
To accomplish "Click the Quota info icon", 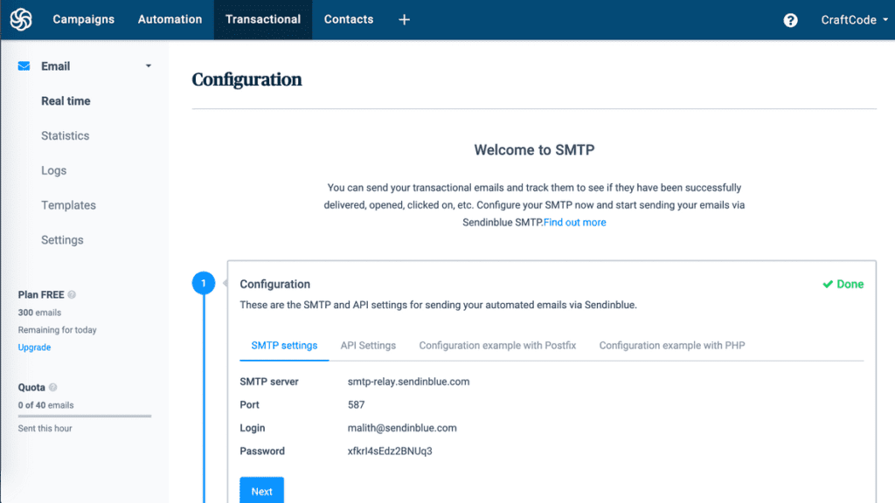I will [x=53, y=387].
